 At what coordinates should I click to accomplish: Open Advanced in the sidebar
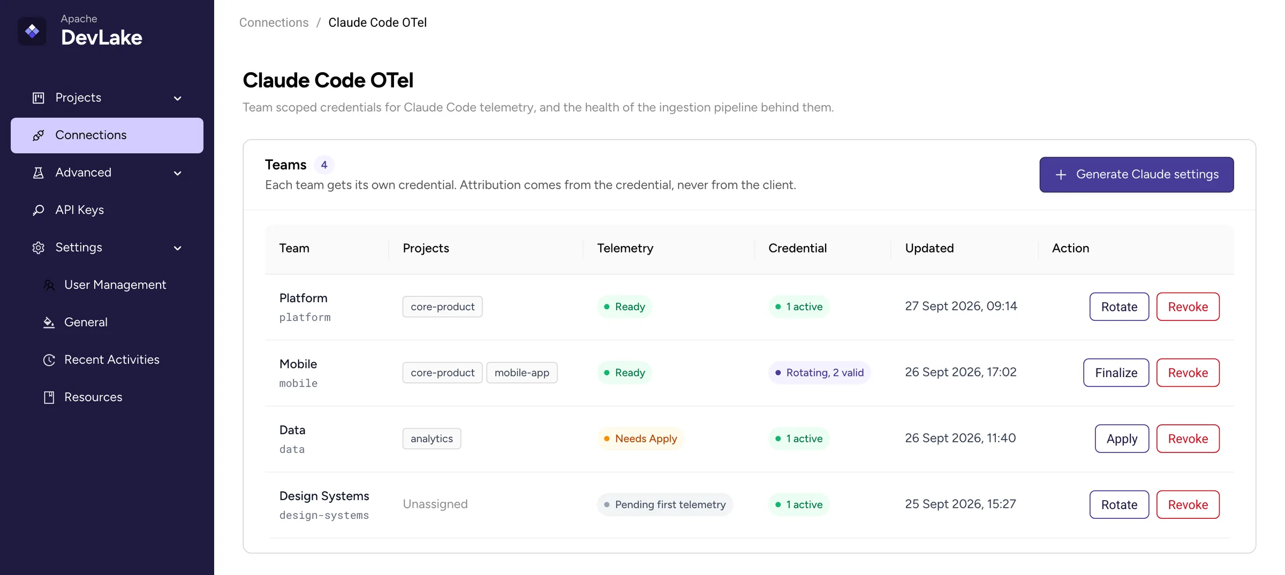(x=107, y=173)
